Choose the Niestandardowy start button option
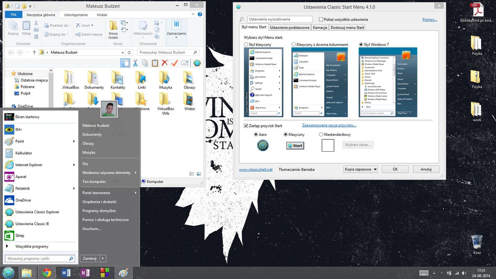 (x=321, y=135)
